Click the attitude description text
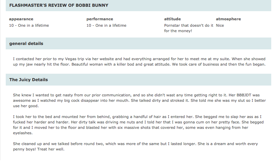The height and width of the screenshot is (165, 278). [x=189, y=28]
